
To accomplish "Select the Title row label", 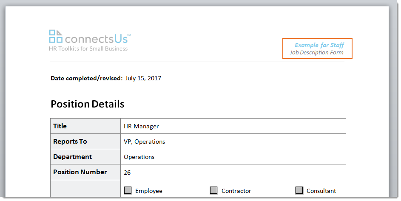I will [x=60, y=126].
